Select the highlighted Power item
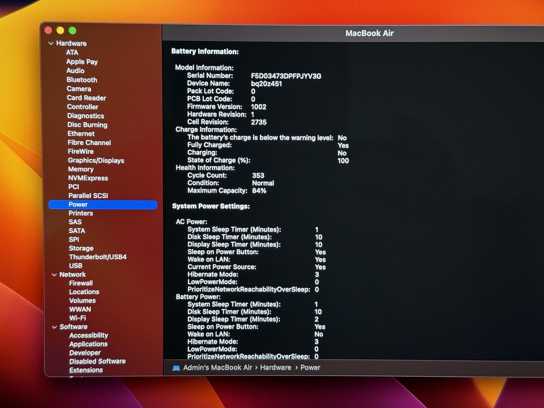 [78, 204]
